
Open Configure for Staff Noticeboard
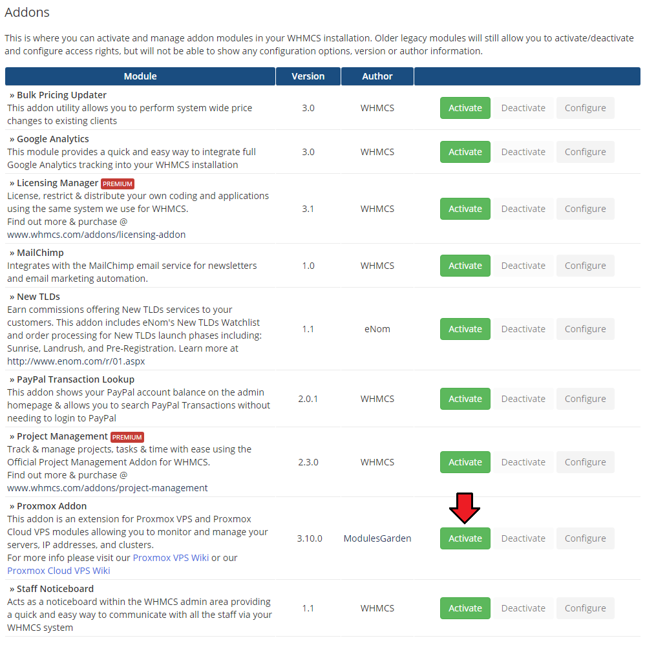pos(585,608)
